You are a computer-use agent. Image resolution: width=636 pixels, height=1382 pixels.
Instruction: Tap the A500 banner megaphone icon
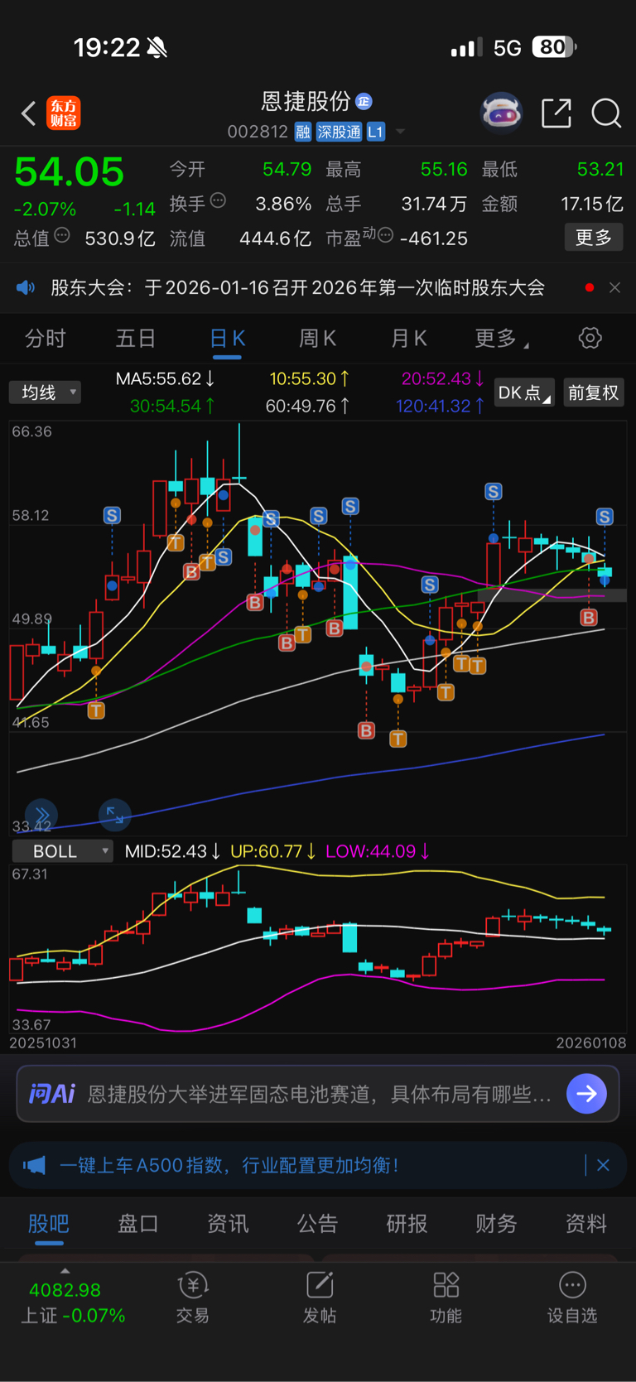(34, 1165)
